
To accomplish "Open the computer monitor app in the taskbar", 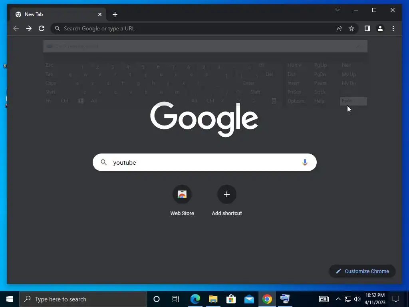I will (285, 299).
